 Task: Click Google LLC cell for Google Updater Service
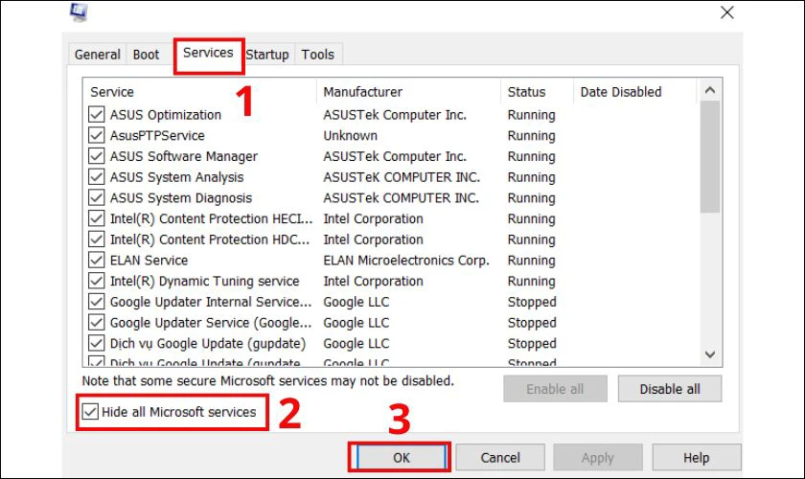click(x=356, y=323)
